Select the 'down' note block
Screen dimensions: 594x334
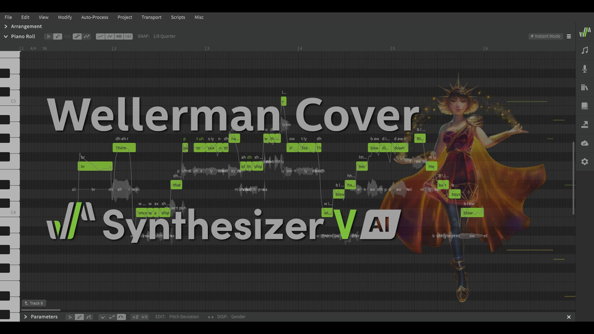(400, 148)
